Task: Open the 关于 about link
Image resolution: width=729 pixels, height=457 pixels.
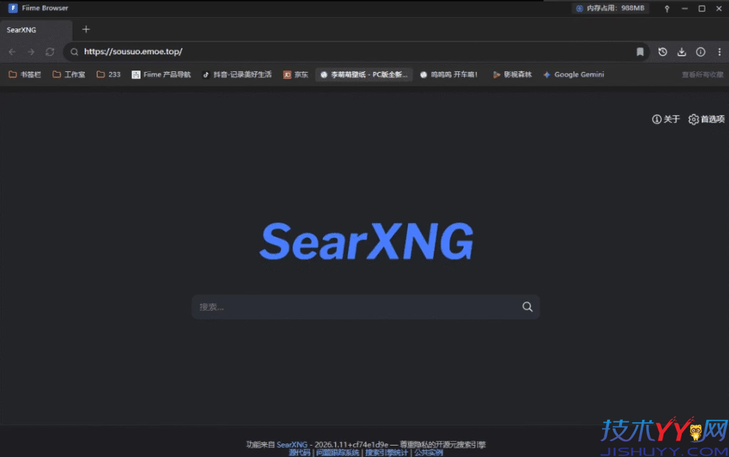Action: (x=666, y=119)
